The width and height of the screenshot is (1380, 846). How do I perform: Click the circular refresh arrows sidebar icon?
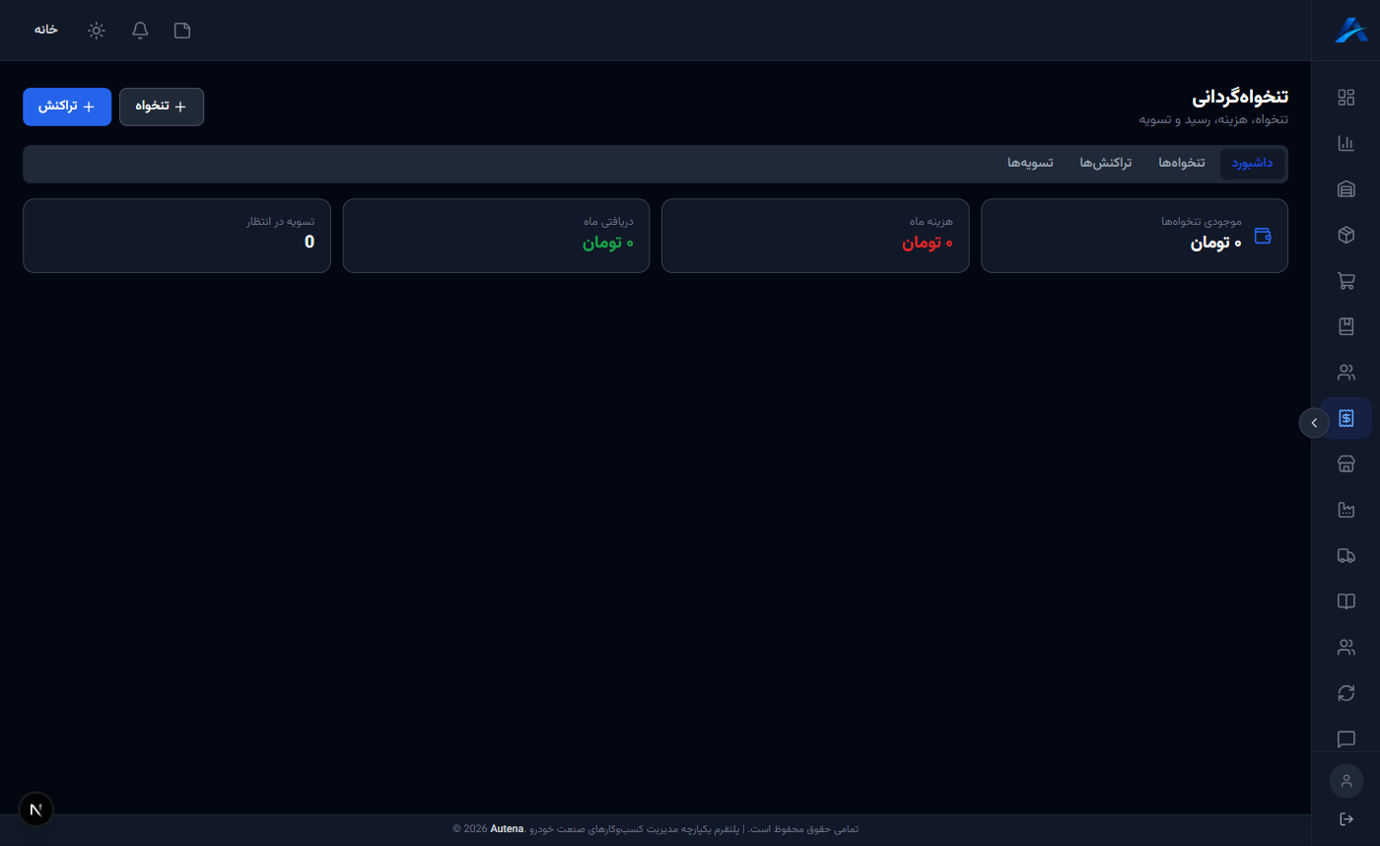point(1345,693)
